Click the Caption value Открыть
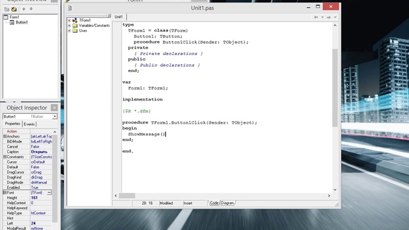This screenshot has width=409, height=230. 39,152
